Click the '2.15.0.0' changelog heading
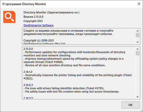The width and height of the screenshot is (143, 112). [x=28, y=49]
